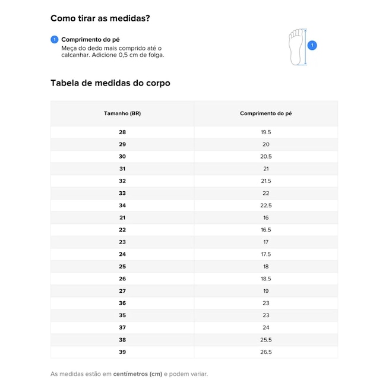Click the "Tabela de medidas do corpo" title
The image size is (392, 392).
(x=110, y=83)
